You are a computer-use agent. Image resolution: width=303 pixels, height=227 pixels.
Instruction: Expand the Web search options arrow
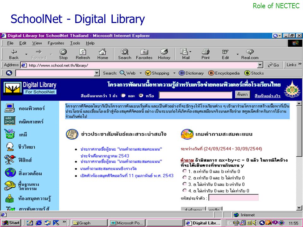point(140,73)
